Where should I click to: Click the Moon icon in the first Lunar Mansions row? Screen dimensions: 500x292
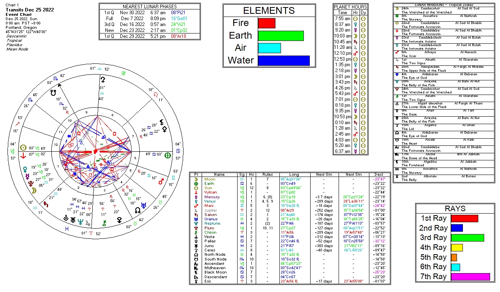tap(397, 8)
